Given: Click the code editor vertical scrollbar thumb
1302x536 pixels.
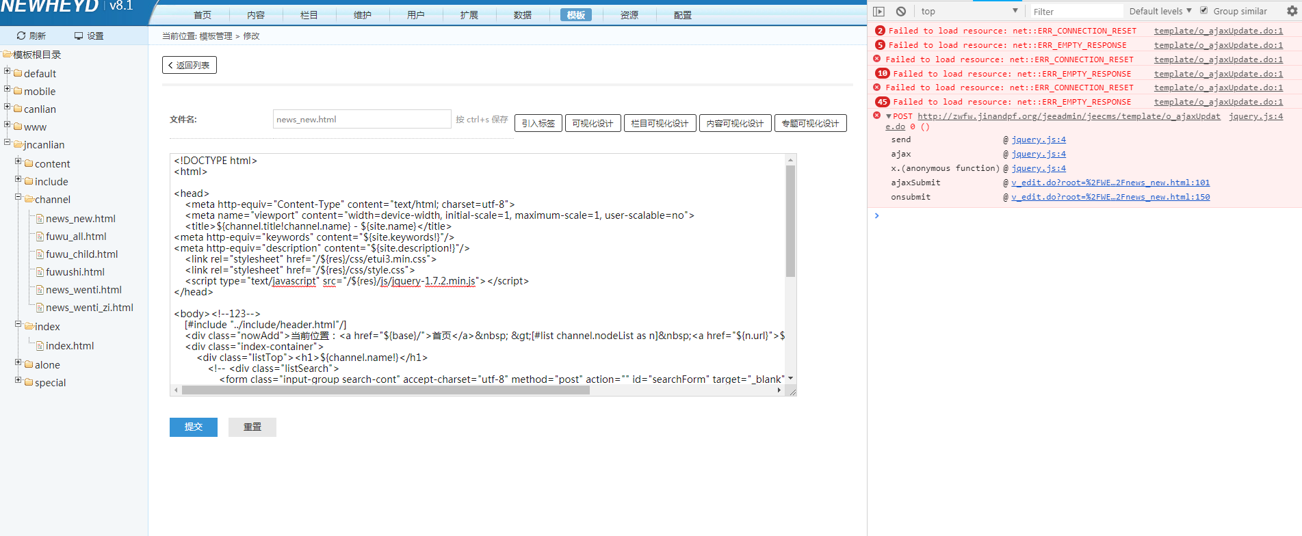Looking at the screenshot, I should point(790,221).
